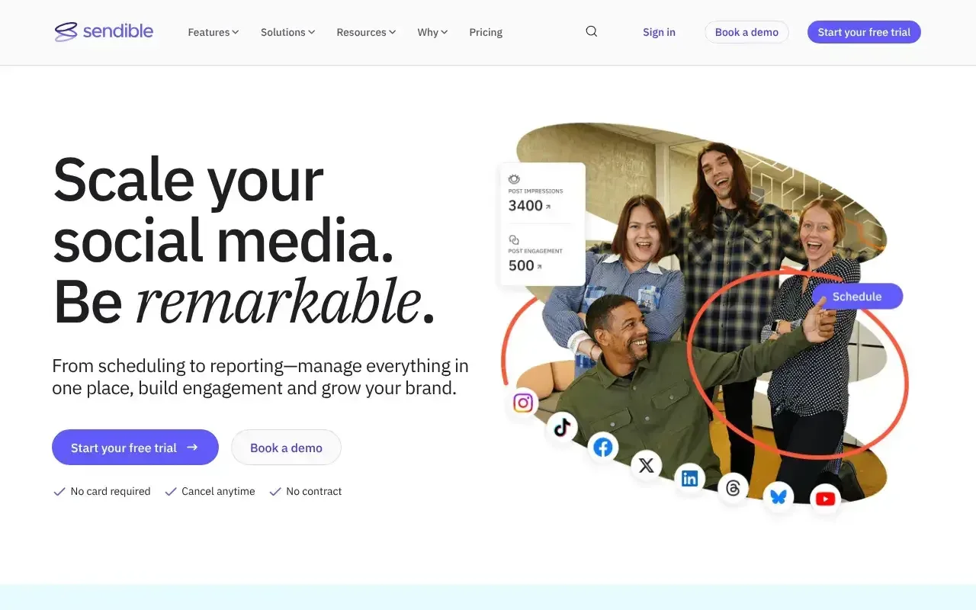Click Book a demo in header

coord(746,32)
